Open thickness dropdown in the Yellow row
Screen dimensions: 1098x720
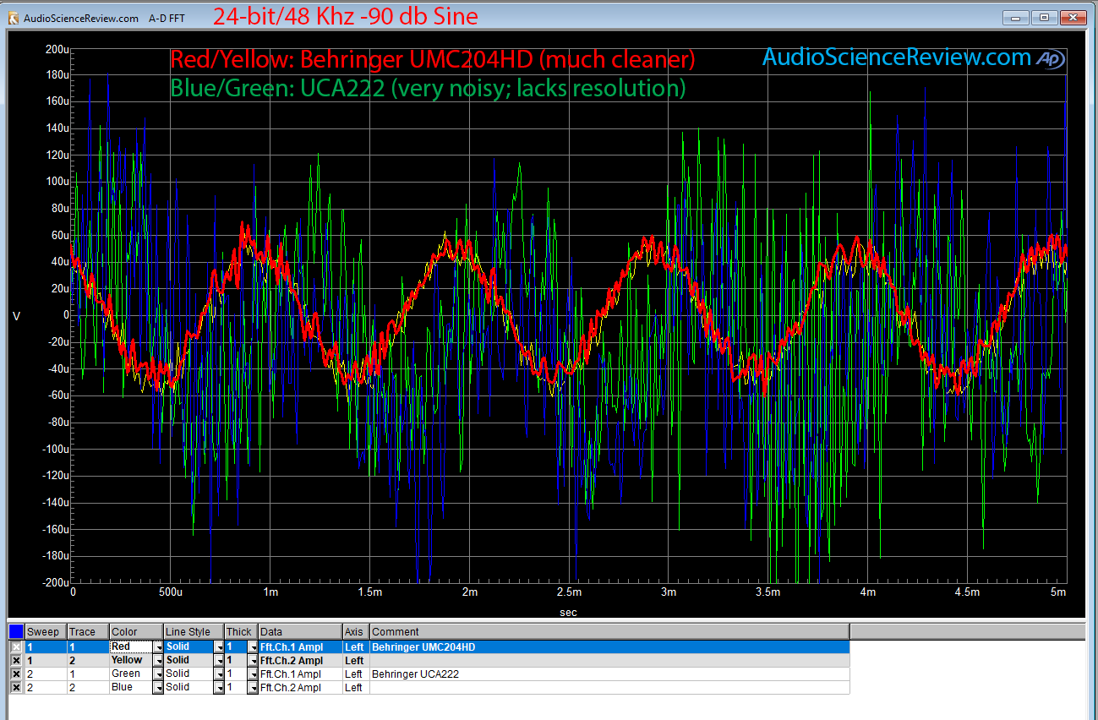[x=252, y=660]
